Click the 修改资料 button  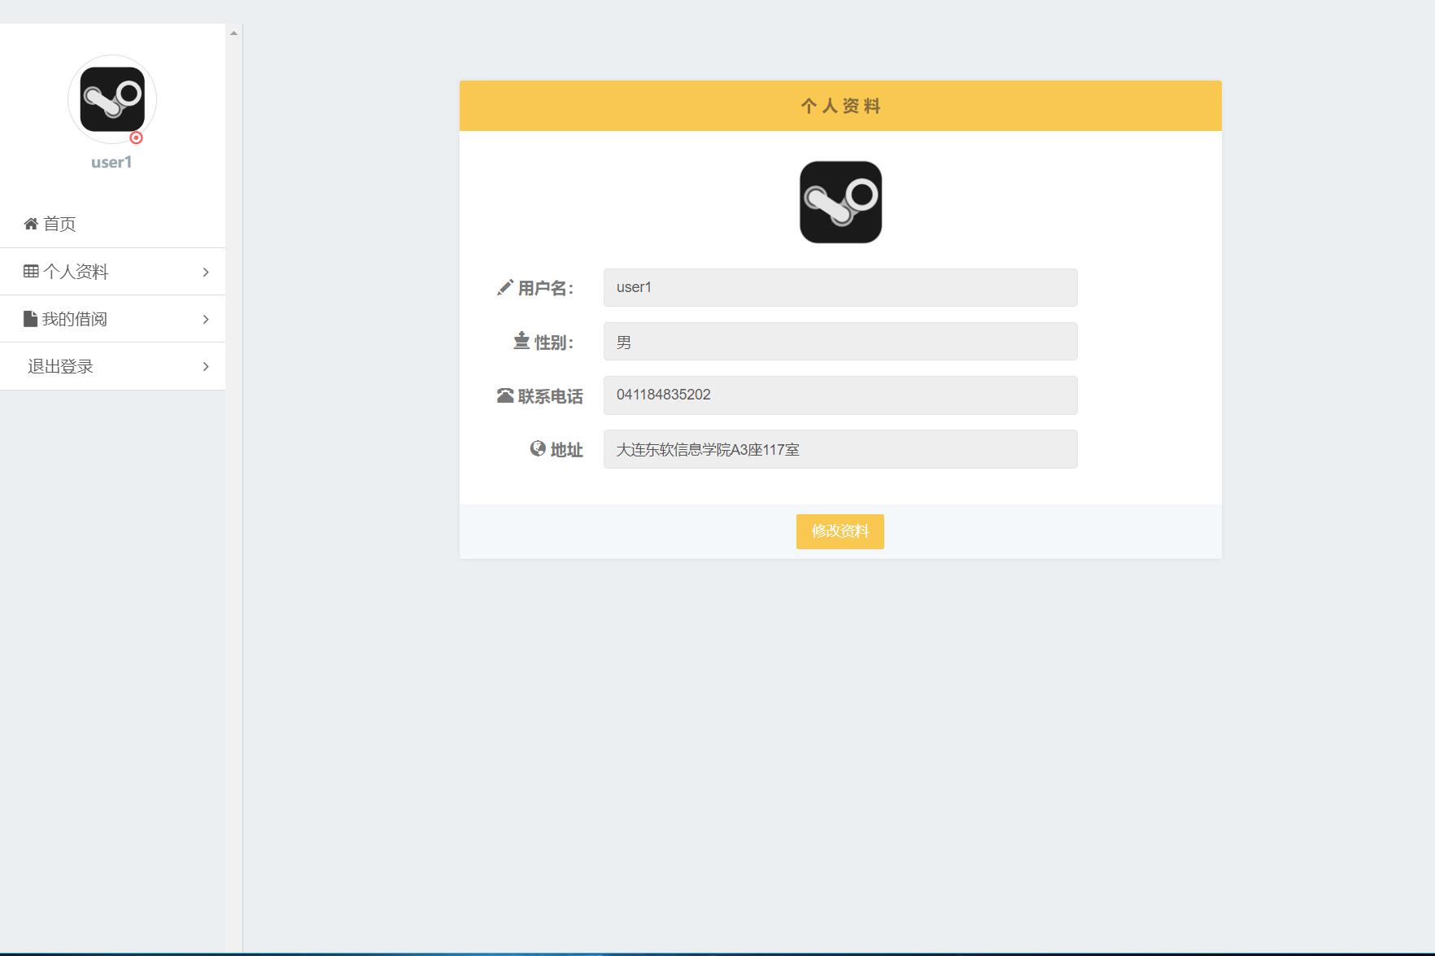tap(840, 531)
